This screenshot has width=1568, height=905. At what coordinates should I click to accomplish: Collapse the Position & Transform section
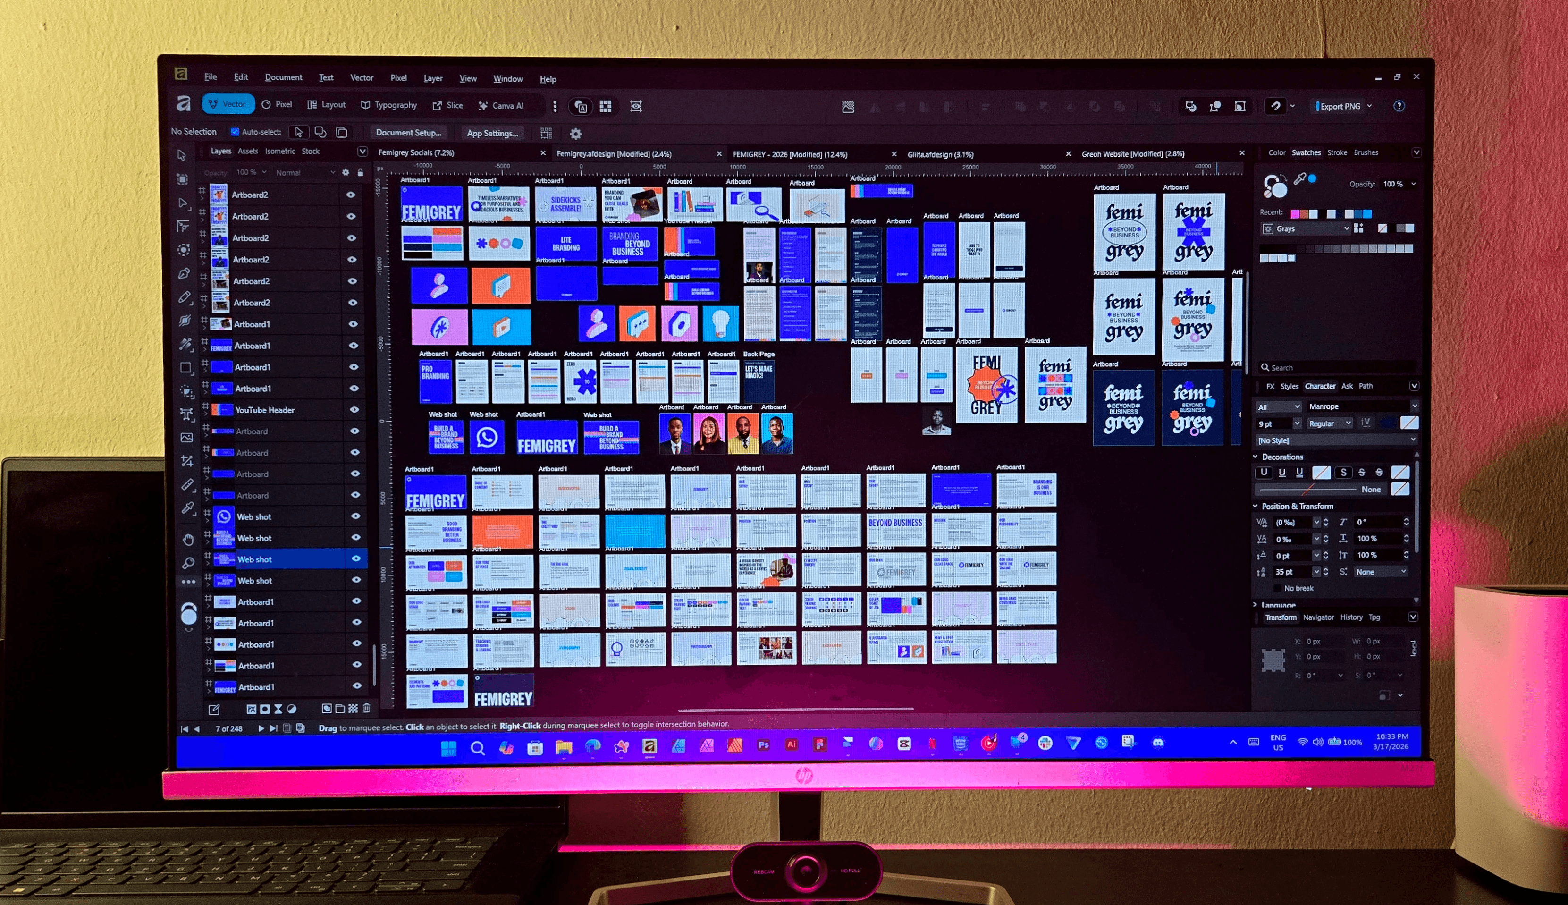click(x=1256, y=506)
